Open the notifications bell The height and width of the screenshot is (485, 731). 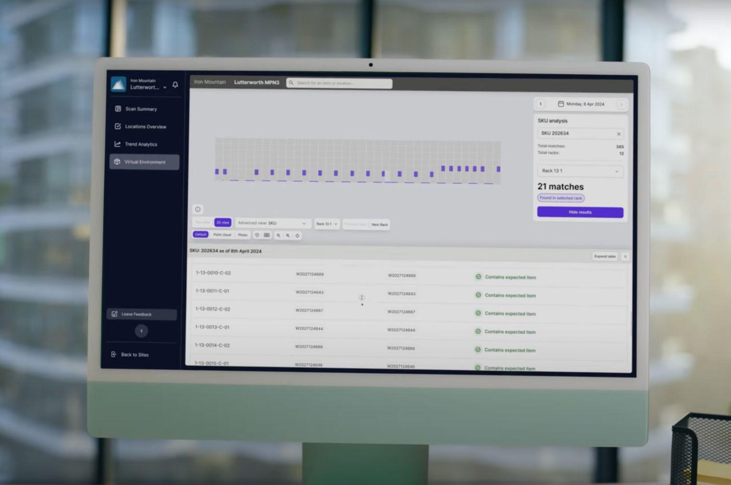pyautogui.click(x=175, y=85)
